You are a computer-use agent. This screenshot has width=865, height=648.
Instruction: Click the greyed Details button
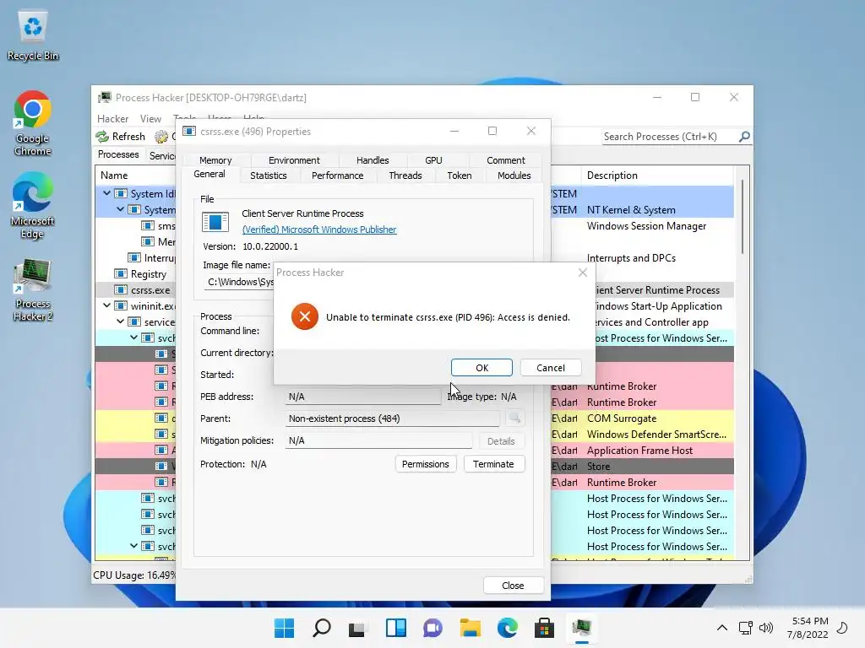pyautogui.click(x=501, y=440)
